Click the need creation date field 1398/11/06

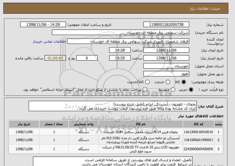tap(166, 50)
